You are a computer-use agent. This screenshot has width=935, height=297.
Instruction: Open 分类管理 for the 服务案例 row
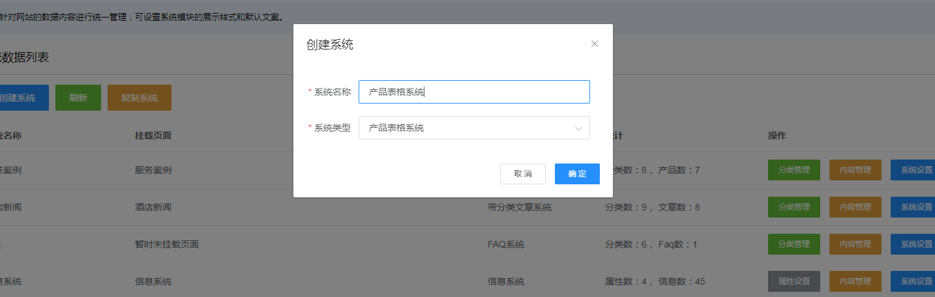point(794,170)
